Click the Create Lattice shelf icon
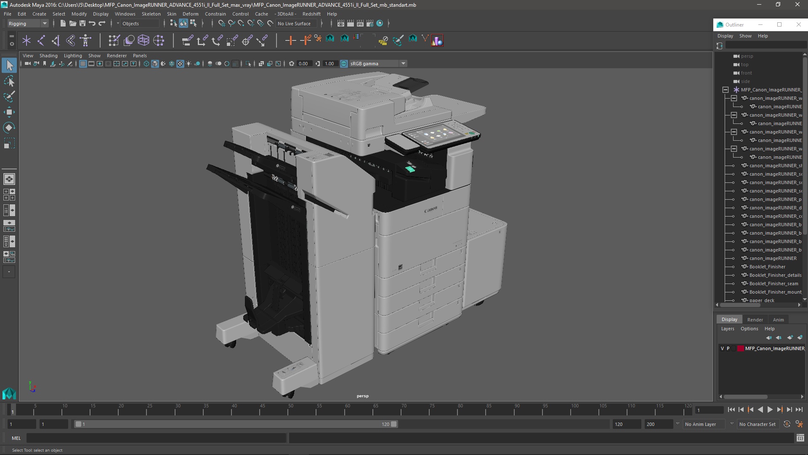This screenshot has height=455, width=808. click(x=144, y=40)
